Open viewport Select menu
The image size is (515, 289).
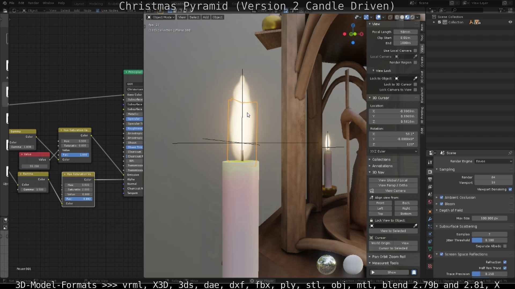tap(194, 17)
